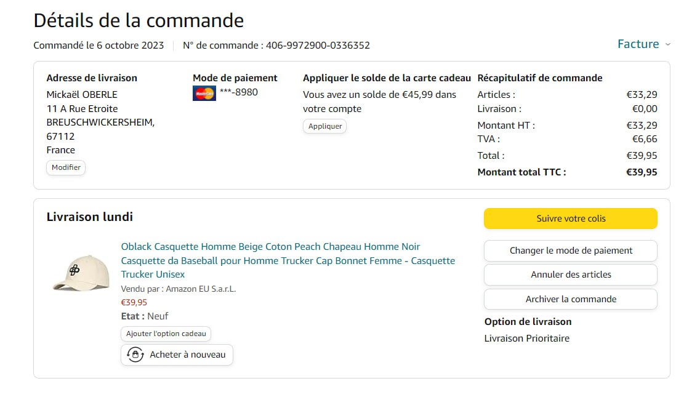Apply gift card balance with Appliquer
700x405 pixels.
(324, 126)
